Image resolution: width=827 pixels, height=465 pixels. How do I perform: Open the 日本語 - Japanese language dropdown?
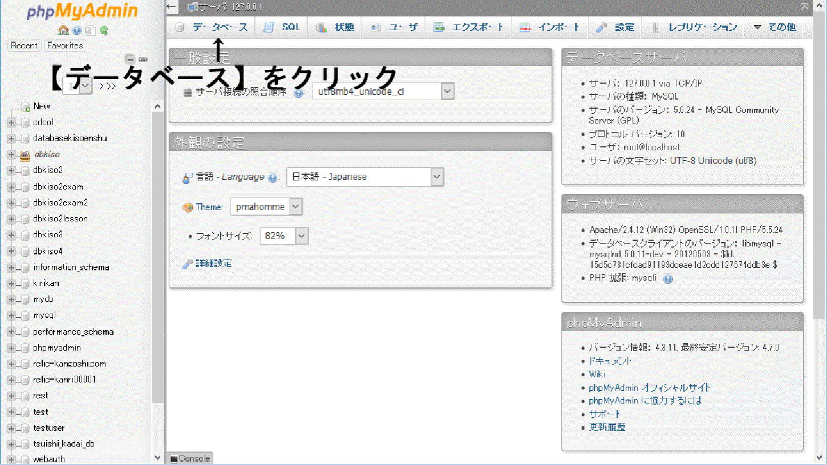pyautogui.click(x=365, y=177)
